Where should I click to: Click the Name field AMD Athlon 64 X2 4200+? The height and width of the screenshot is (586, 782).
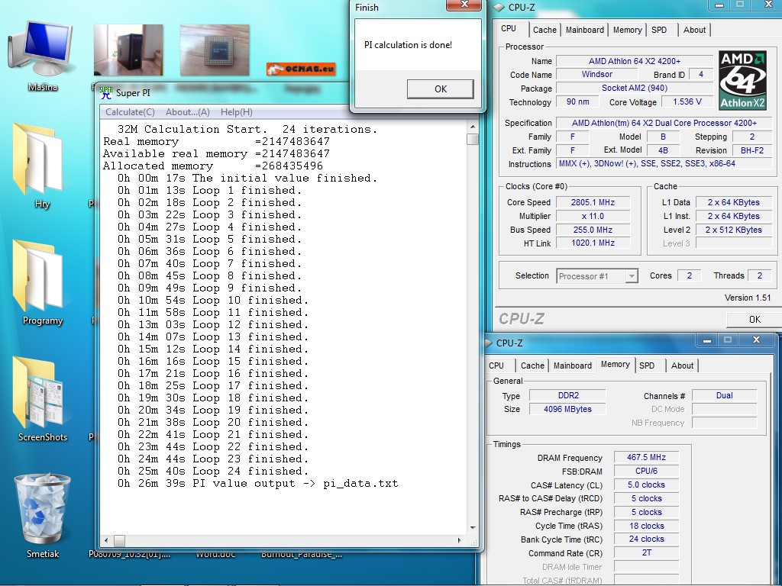click(635, 61)
